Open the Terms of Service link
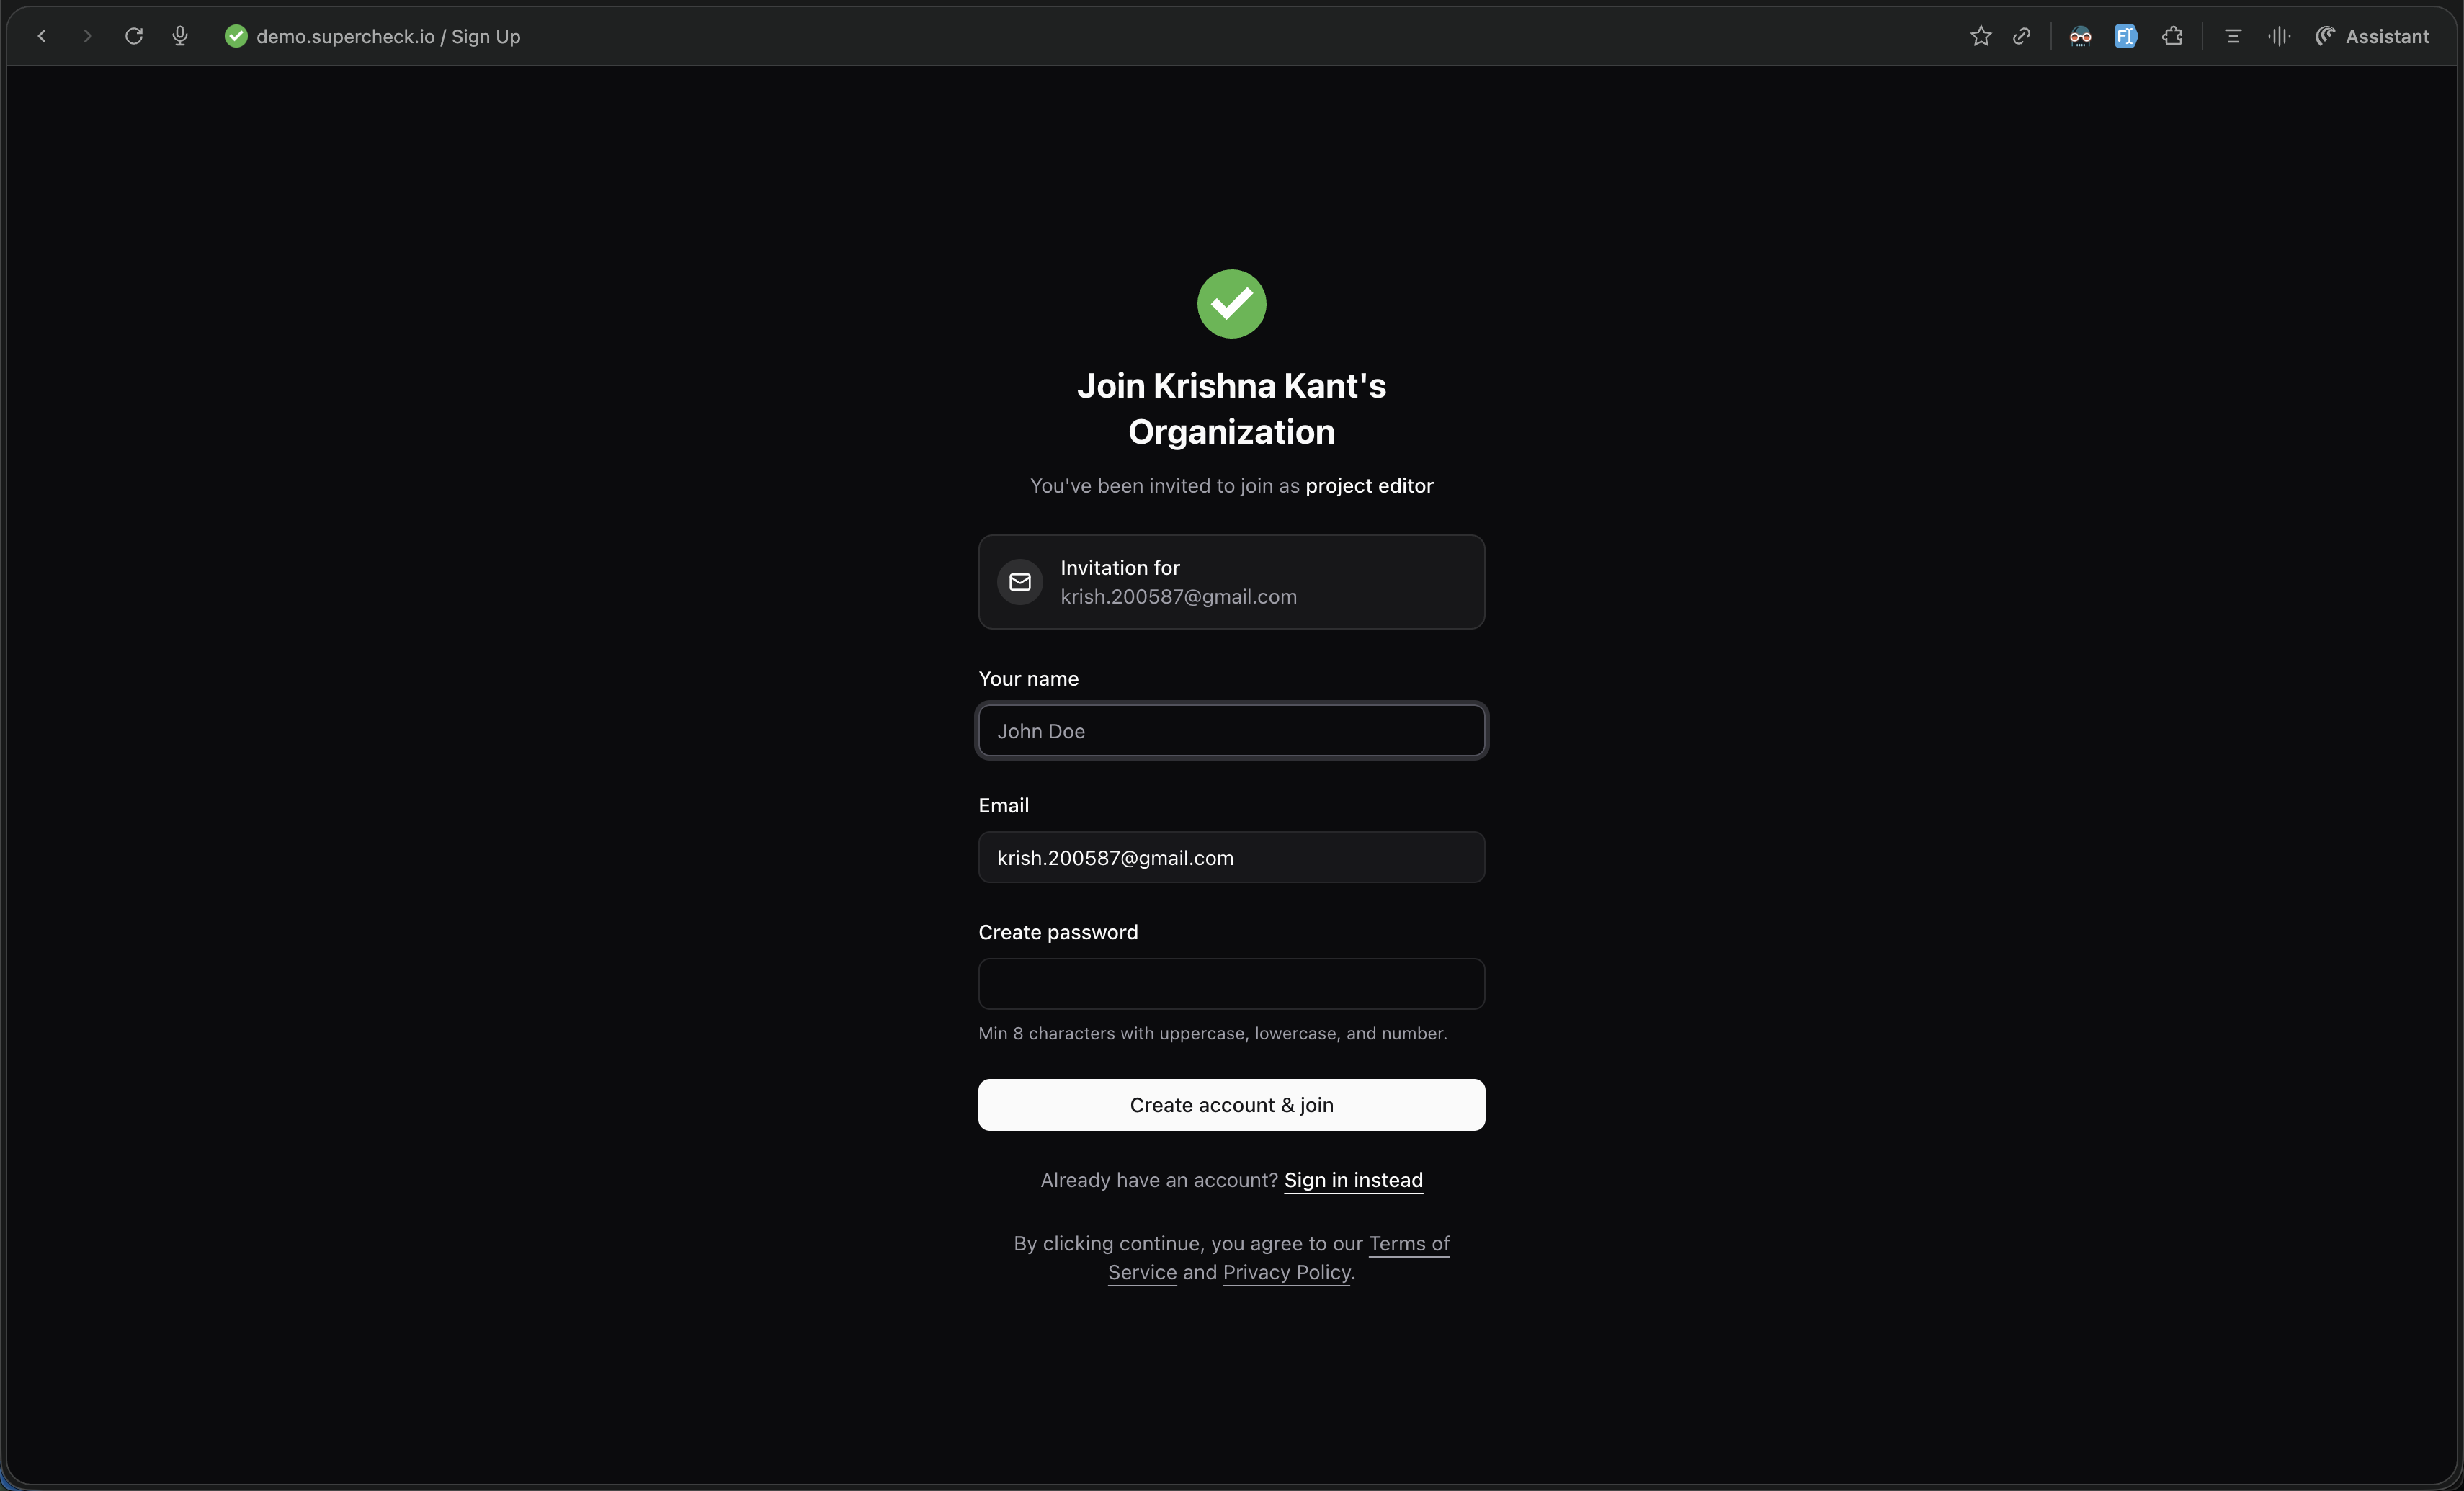The image size is (2464, 1491). tap(1409, 1243)
